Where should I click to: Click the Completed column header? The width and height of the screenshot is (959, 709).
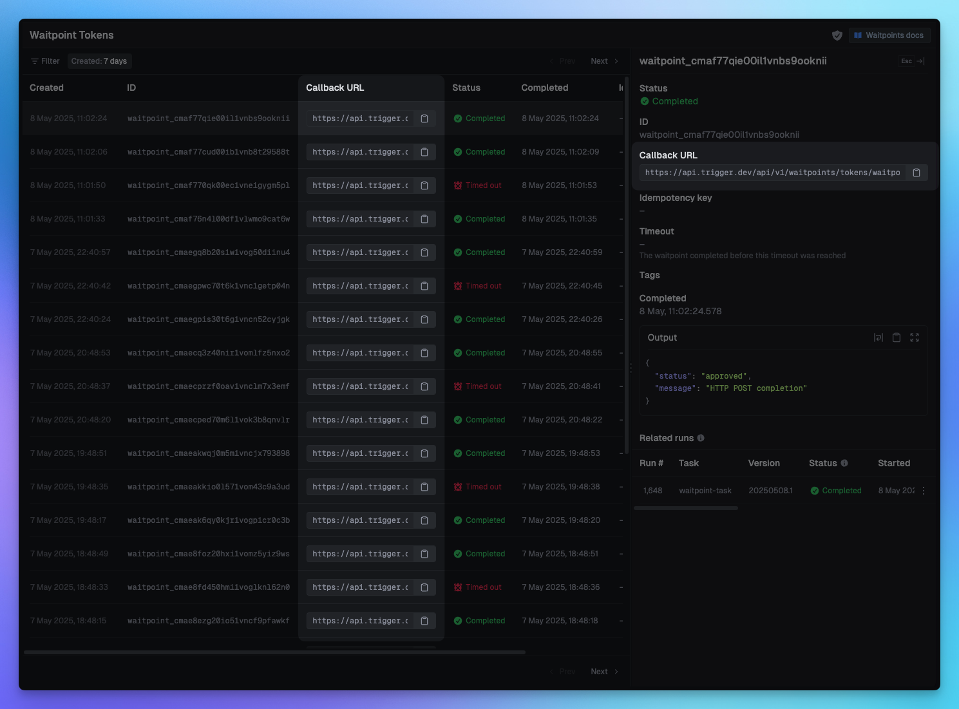545,88
